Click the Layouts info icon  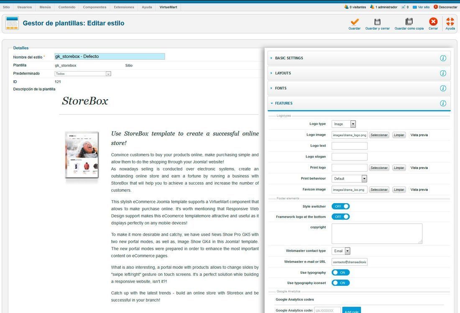tap(443, 73)
